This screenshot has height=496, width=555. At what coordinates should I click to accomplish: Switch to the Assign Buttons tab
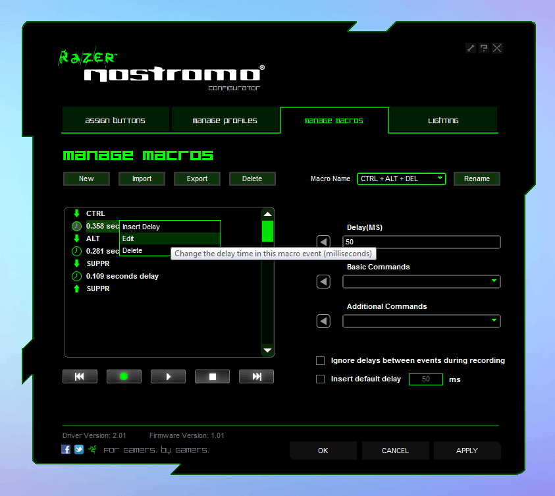pyautogui.click(x=115, y=121)
